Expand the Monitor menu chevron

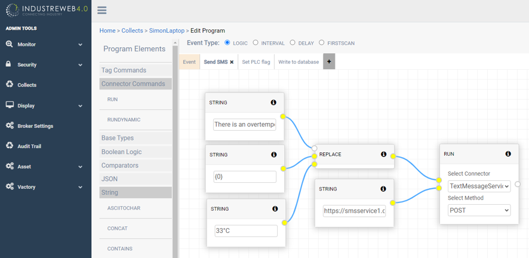point(80,45)
